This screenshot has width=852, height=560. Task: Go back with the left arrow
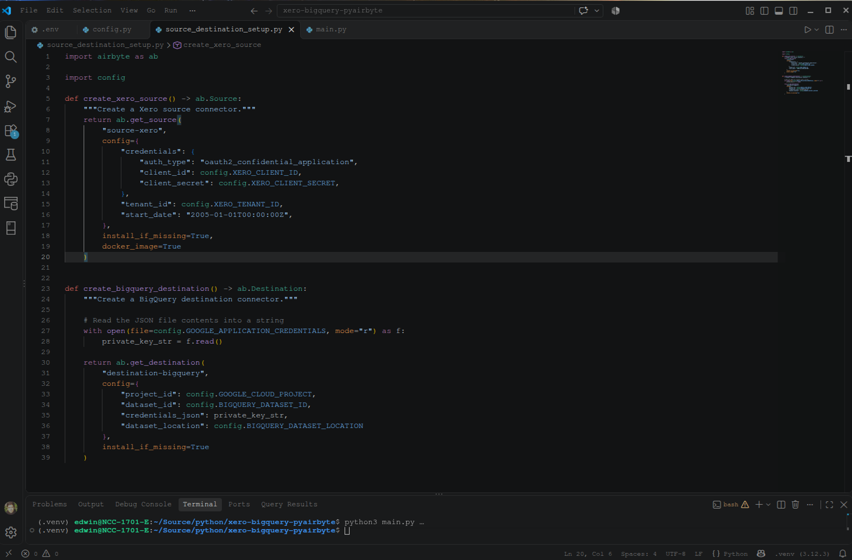tap(254, 11)
